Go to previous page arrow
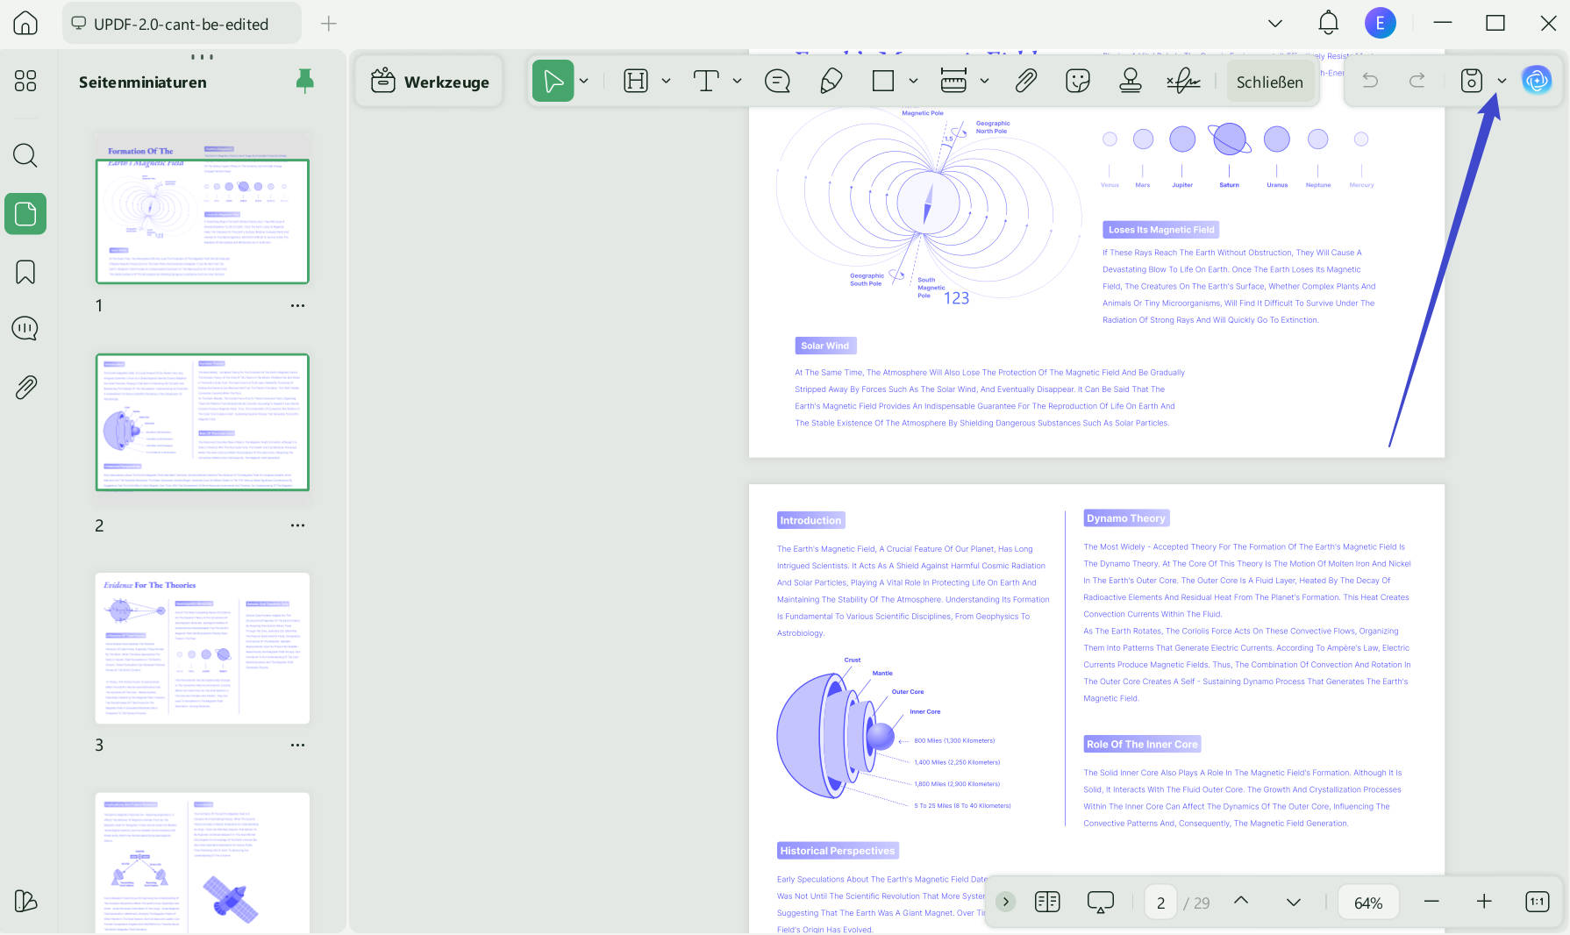 coord(1241,901)
